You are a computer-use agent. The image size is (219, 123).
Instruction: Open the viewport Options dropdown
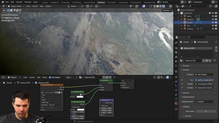click(167, 10)
